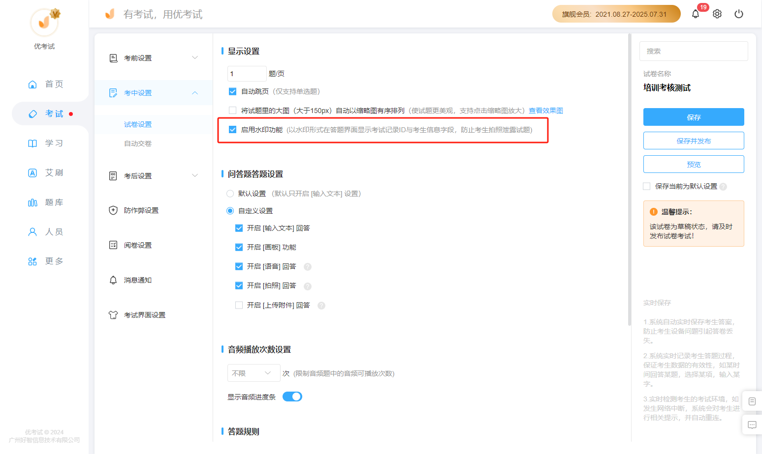This screenshot has height=454, width=762.
Task: Open the 查看效果图 link
Action: [x=546, y=111]
